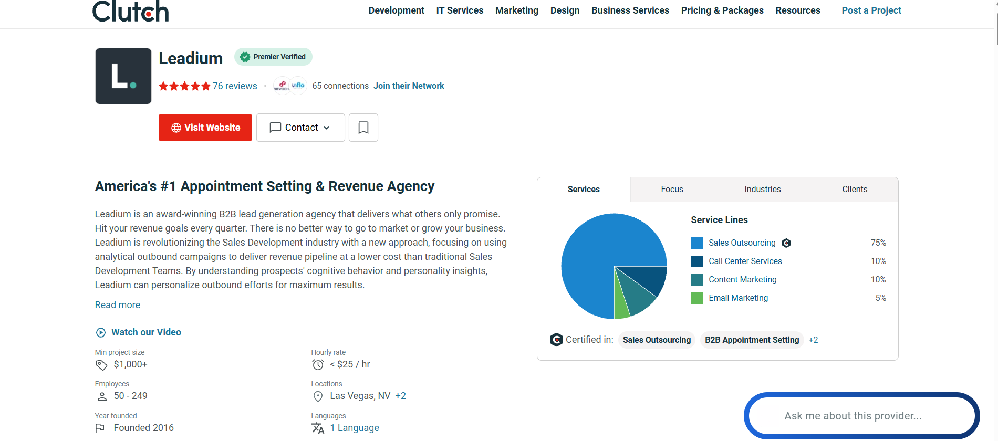Bookmark Leadium with the save icon
Viewport: 998px width, 441px height.
pyautogui.click(x=363, y=128)
